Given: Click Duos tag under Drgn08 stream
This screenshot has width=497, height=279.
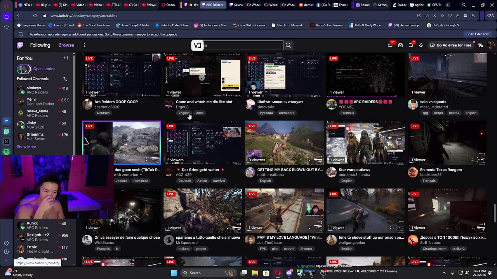Looking at the screenshot, I should click(x=200, y=113).
